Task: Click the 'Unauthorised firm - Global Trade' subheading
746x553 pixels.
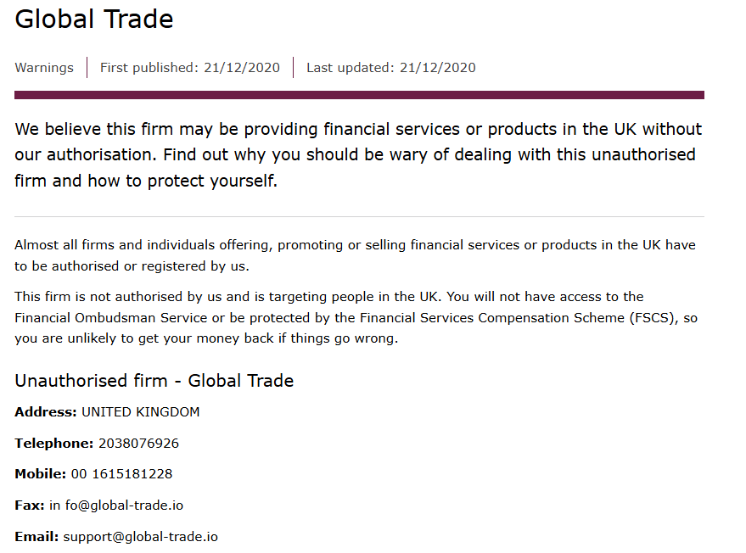Action: pyautogui.click(x=154, y=381)
